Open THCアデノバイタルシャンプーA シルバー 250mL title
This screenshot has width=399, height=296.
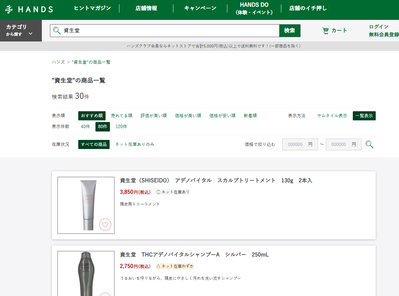click(x=194, y=255)
